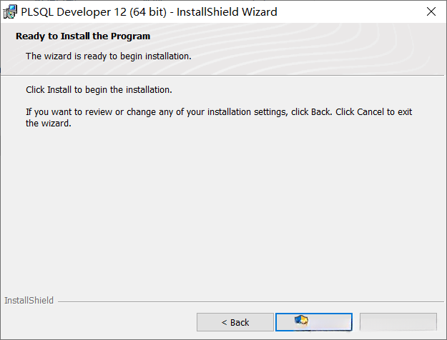Close the InstallShield Wizard window
447x340 pixels.
(x=431, y=12)
